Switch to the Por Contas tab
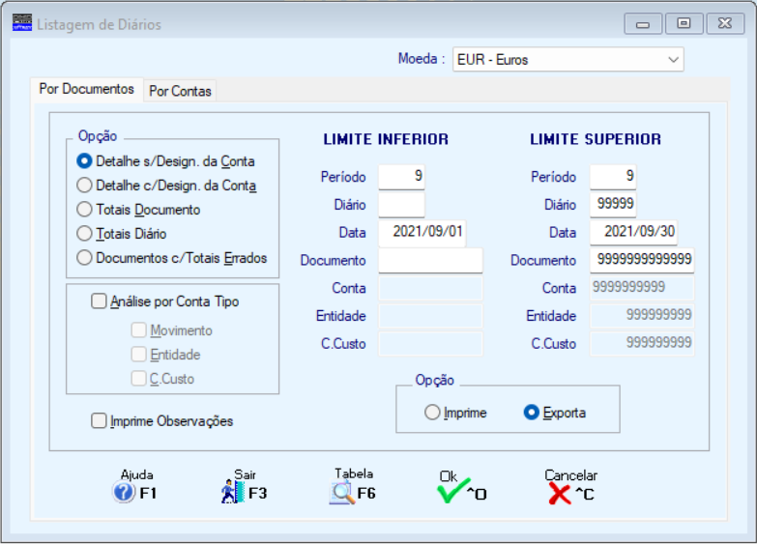This screenshot has width=757, height=544. point(180,91)
